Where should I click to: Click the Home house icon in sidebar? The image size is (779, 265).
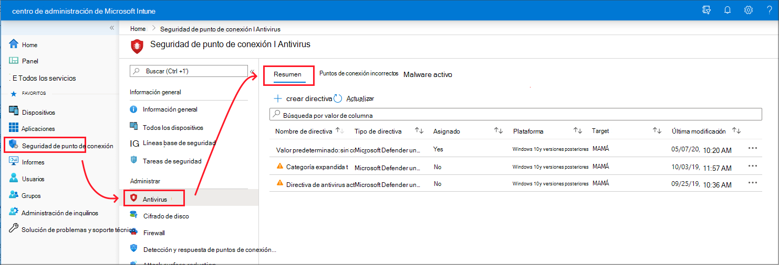pos(14,45)
